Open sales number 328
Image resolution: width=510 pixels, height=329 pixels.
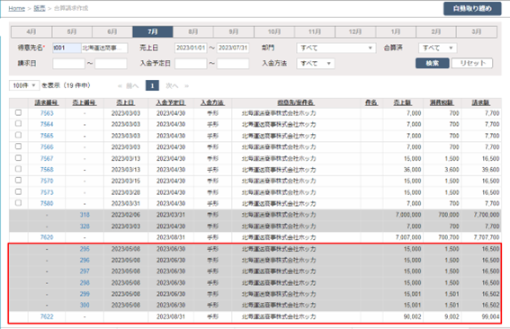click(85, 226)
